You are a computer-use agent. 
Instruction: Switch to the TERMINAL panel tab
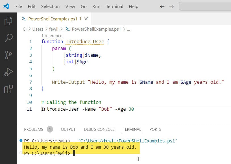point(132,129)
